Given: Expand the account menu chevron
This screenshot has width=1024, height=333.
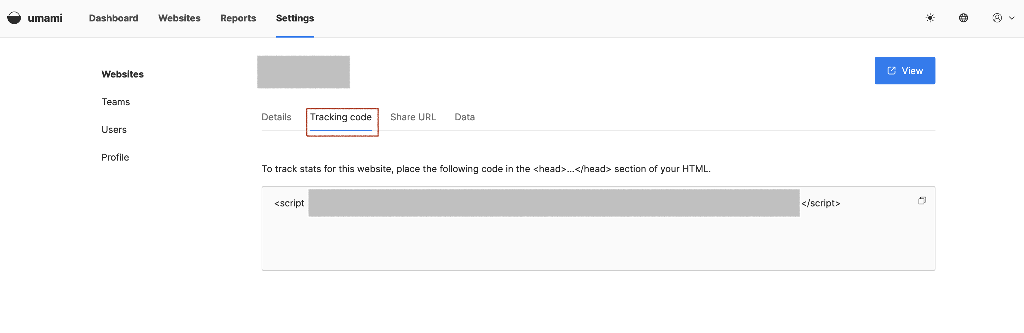Looking at the screenshot, I should 1012,18.
